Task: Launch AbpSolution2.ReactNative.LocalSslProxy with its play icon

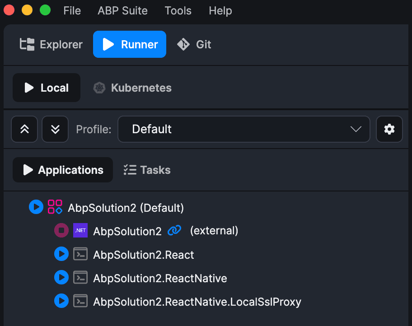Action: [61, 301]
